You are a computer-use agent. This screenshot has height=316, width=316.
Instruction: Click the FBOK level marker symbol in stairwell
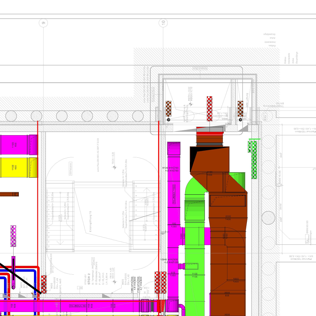[115, 167]
